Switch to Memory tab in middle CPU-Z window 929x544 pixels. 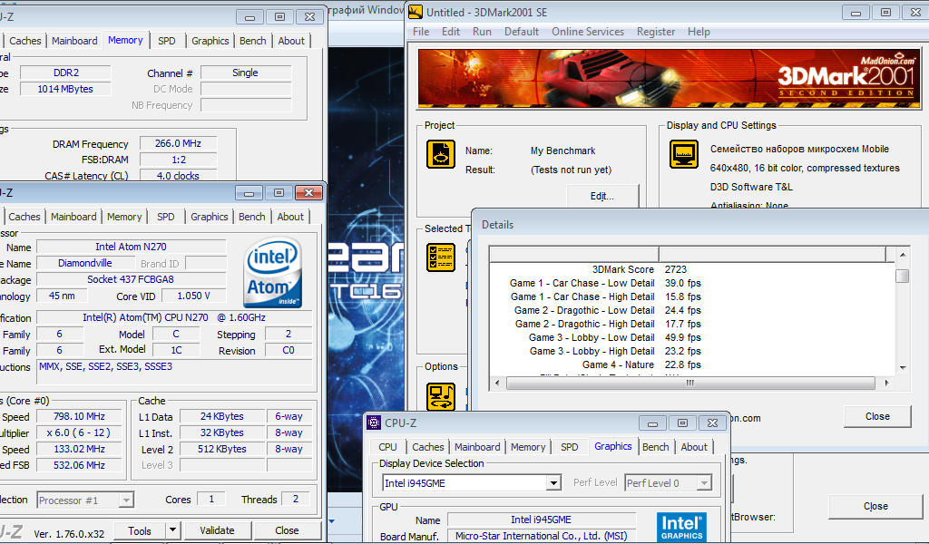coord(124,217)
